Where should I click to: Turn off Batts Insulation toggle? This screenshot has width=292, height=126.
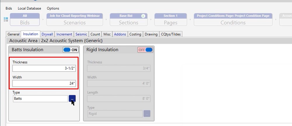tap(71, 50)
